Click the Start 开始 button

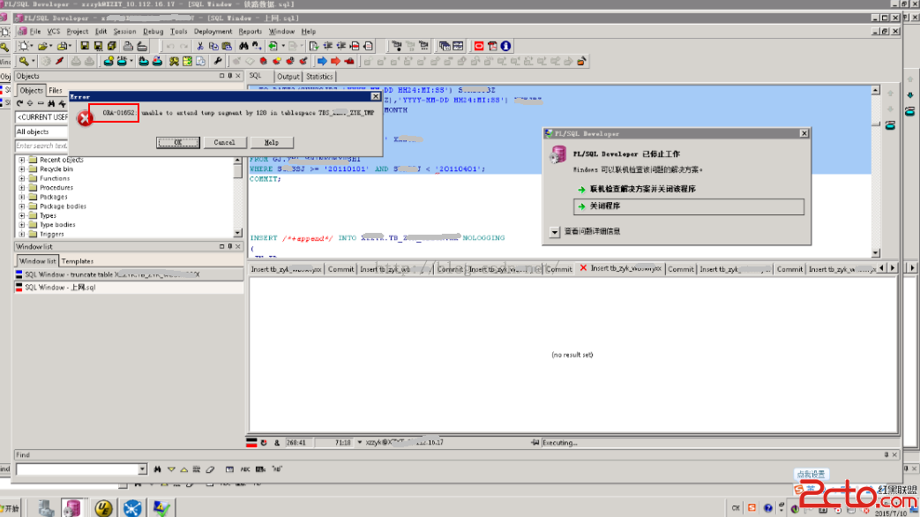pos(11,508)
